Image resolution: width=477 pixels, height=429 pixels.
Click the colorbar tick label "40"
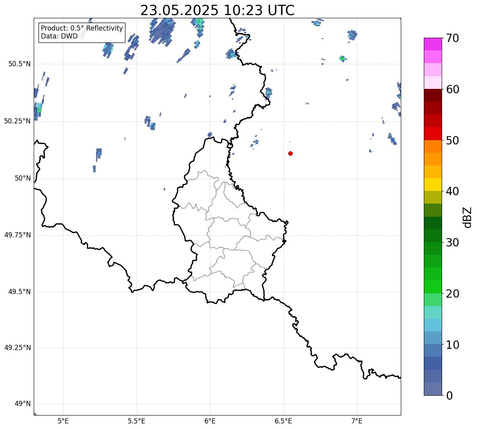[452, 191]
